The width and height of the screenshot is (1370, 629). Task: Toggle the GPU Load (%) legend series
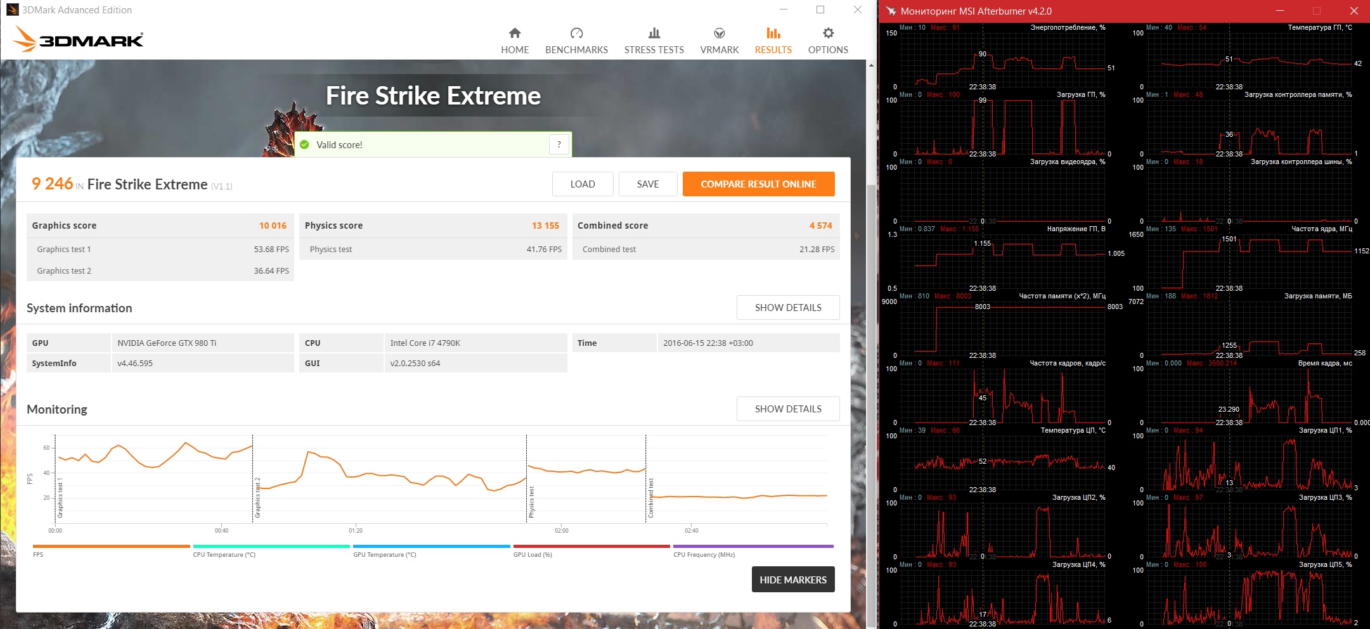click(x=591, y=550)
